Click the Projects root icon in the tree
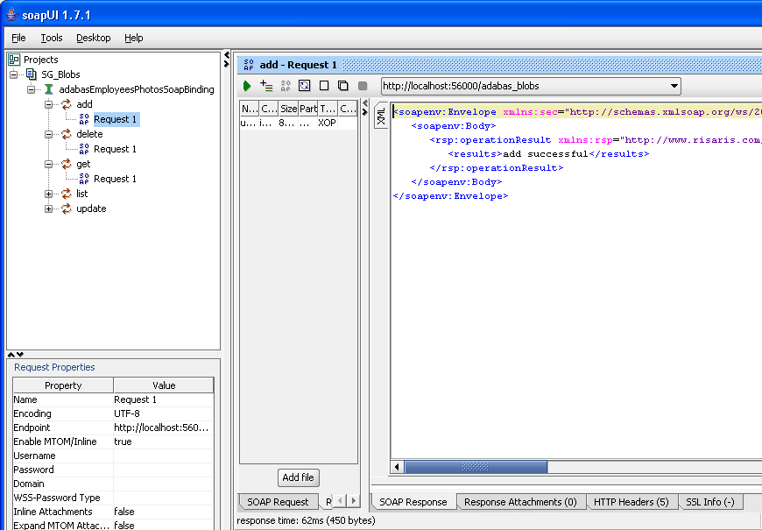 (14, 60)
